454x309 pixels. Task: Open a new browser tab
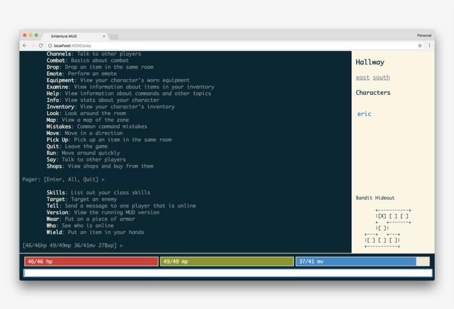click(x=114, y=36)
